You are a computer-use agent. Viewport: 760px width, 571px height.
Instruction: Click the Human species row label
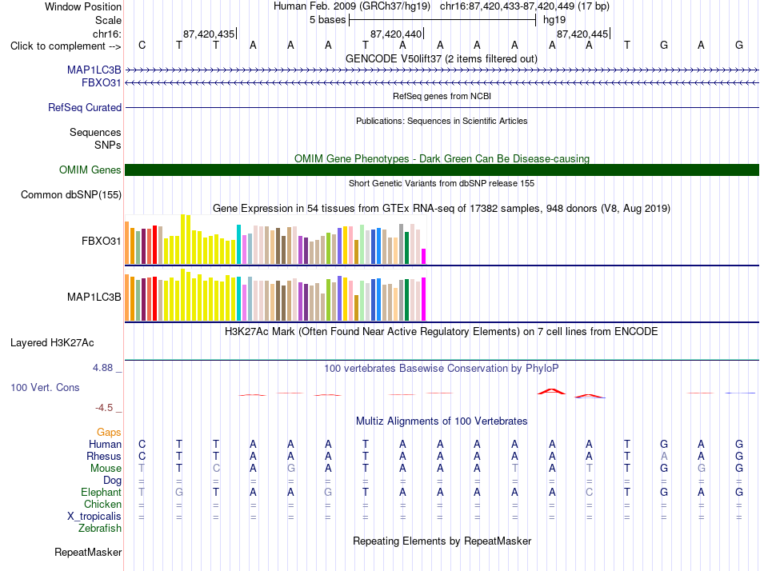(x=105, y=445)
